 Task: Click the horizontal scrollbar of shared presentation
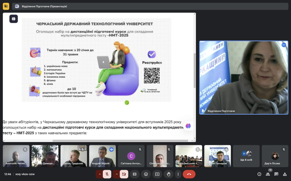point(120,141)
